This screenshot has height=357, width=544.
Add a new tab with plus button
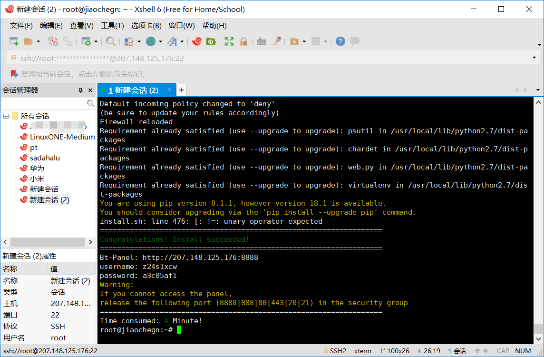(x=181, y=90)
